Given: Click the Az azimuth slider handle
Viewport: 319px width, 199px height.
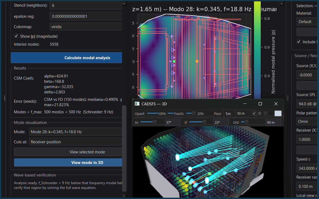Looking at the screenshot, I should point(155,122).
